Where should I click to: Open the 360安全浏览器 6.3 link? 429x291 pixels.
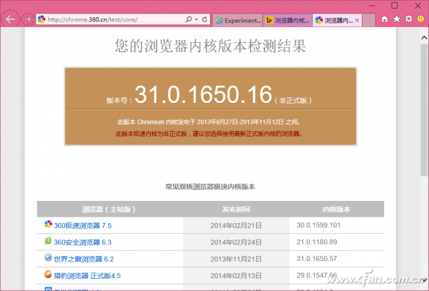click(x=83, y=242)
